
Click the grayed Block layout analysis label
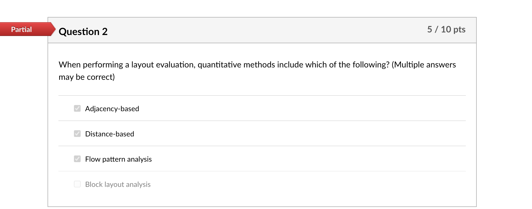[x=118, y=184]
